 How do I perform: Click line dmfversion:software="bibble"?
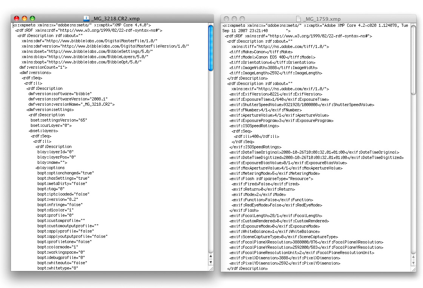pyautogui.click(x=60, y=94)
